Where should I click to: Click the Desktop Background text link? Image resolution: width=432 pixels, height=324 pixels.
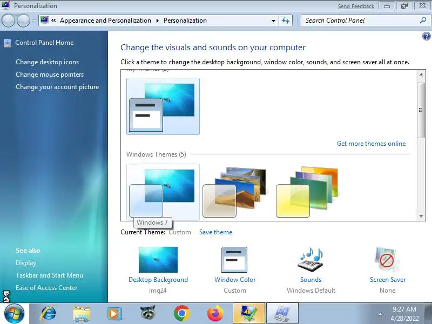(x=158, y=280)
